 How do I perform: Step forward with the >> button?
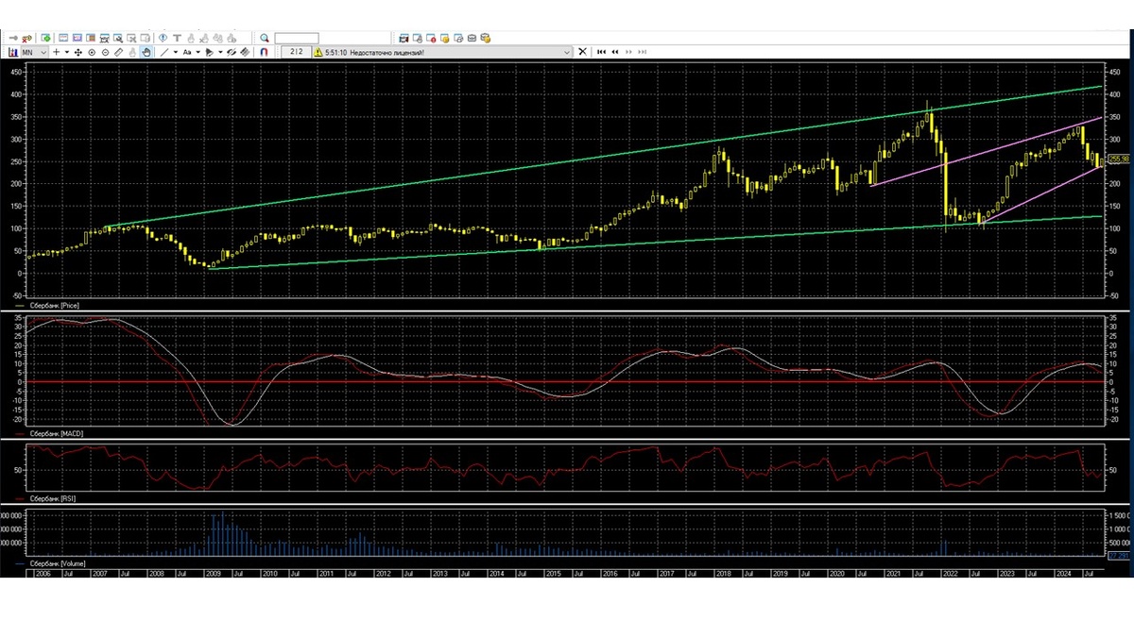pyautogui.click(x=628, y=52)
